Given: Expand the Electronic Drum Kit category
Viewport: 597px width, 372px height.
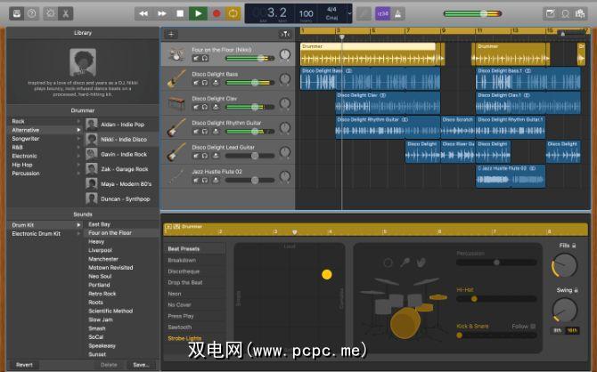Looking at the screenshot, I should [x=78, y=233].
